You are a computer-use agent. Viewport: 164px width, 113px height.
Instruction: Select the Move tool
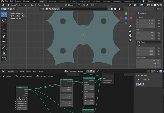click(x=4, y=26)
